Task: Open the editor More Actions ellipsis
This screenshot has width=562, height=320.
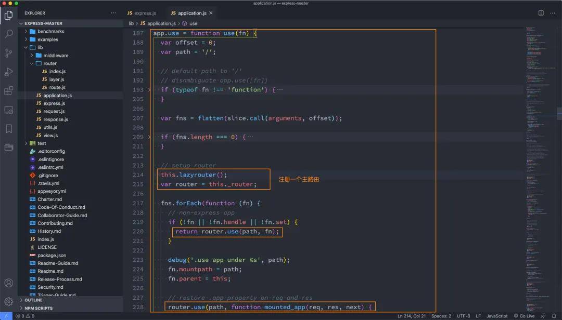Action: point(553,13)
